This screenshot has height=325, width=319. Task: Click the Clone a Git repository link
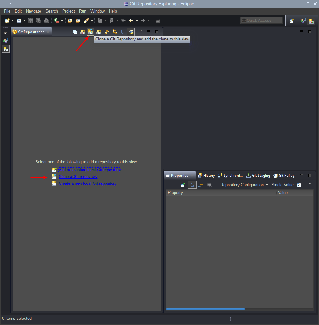78,177
